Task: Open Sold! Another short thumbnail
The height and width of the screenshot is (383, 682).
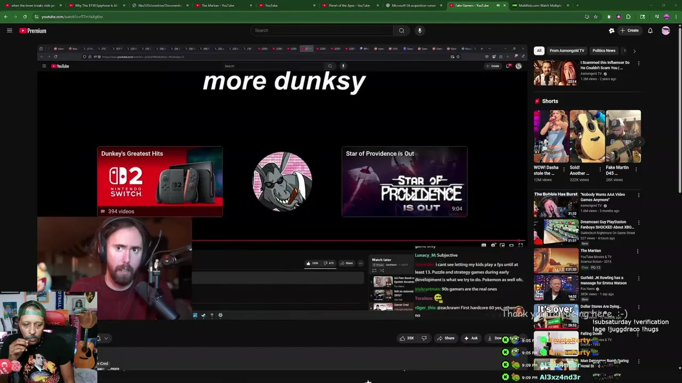Action: coord(587,136)
